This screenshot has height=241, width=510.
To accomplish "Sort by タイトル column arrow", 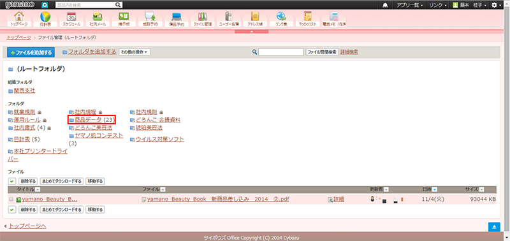I will coord(38,189).
